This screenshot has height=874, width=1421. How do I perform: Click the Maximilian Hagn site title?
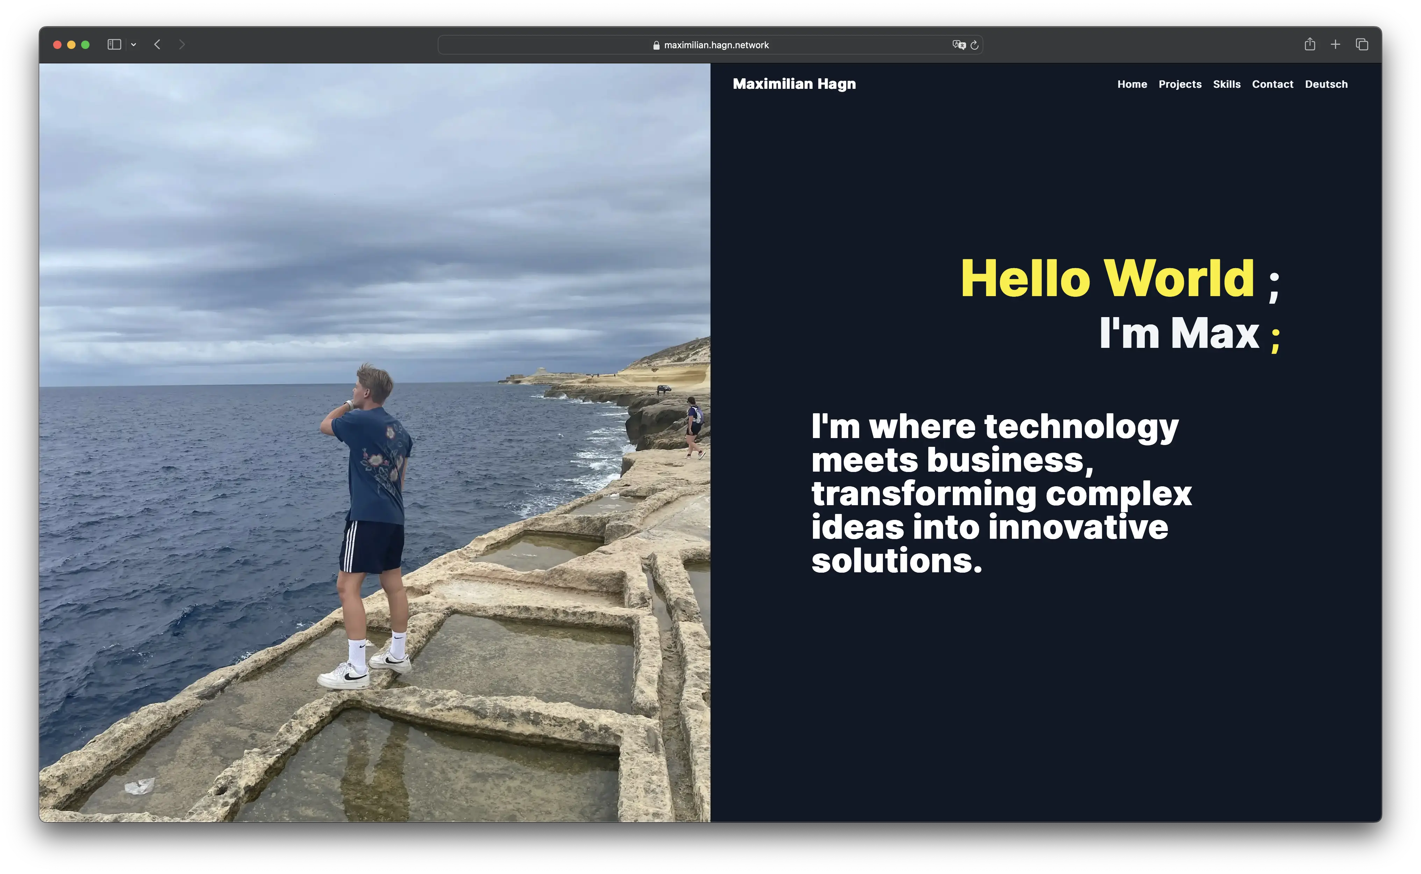tap(794, 84)
